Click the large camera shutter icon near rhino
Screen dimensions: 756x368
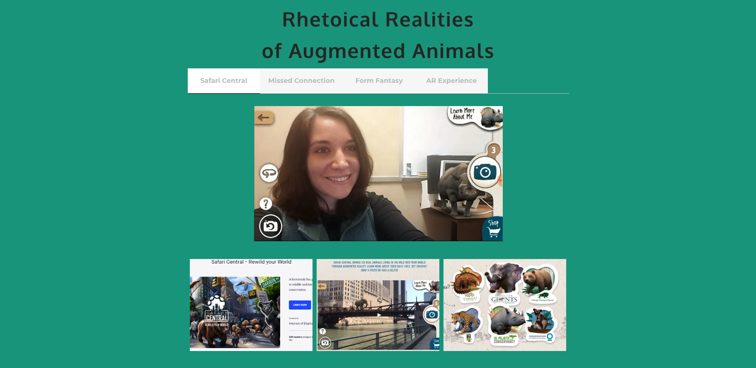tap(485, 172)
